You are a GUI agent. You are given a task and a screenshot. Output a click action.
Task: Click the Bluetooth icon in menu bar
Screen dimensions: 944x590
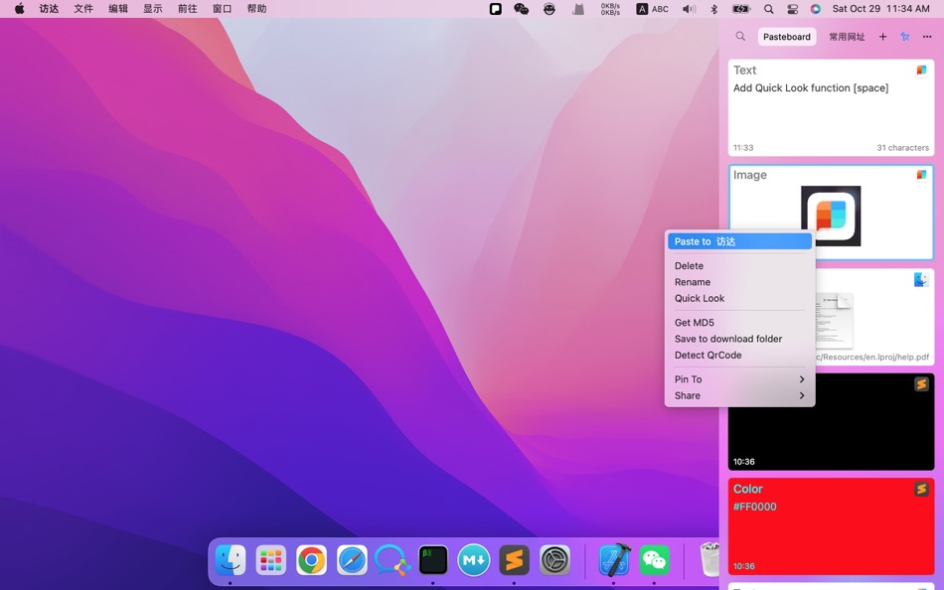click(714, 9)
